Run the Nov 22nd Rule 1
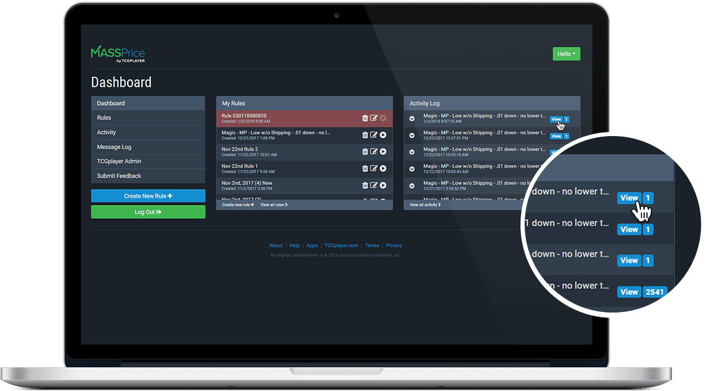 (x=383, y=169)
